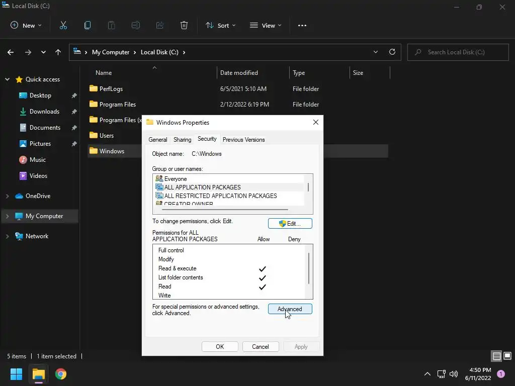Click Cancel in Windows Properties

click(261, 347)
